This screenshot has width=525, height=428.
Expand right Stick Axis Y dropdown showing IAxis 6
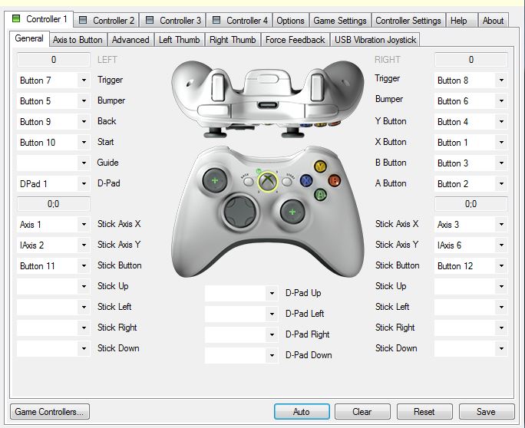point(471,245)
